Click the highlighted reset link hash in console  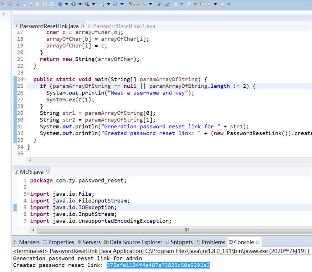point(158,265)
